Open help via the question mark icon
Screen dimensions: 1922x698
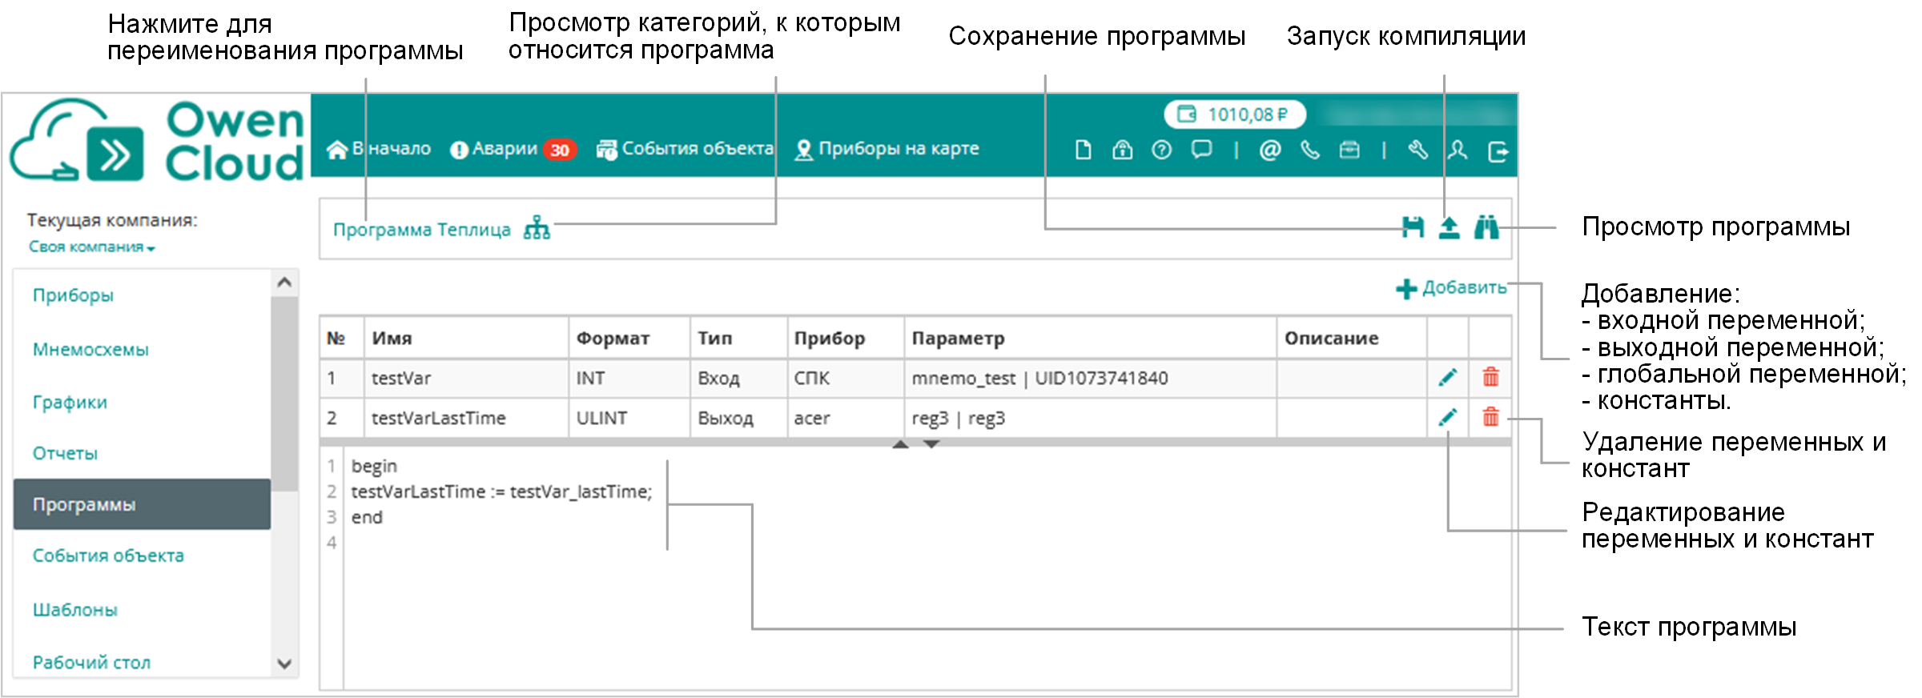tap(1161, 150)
